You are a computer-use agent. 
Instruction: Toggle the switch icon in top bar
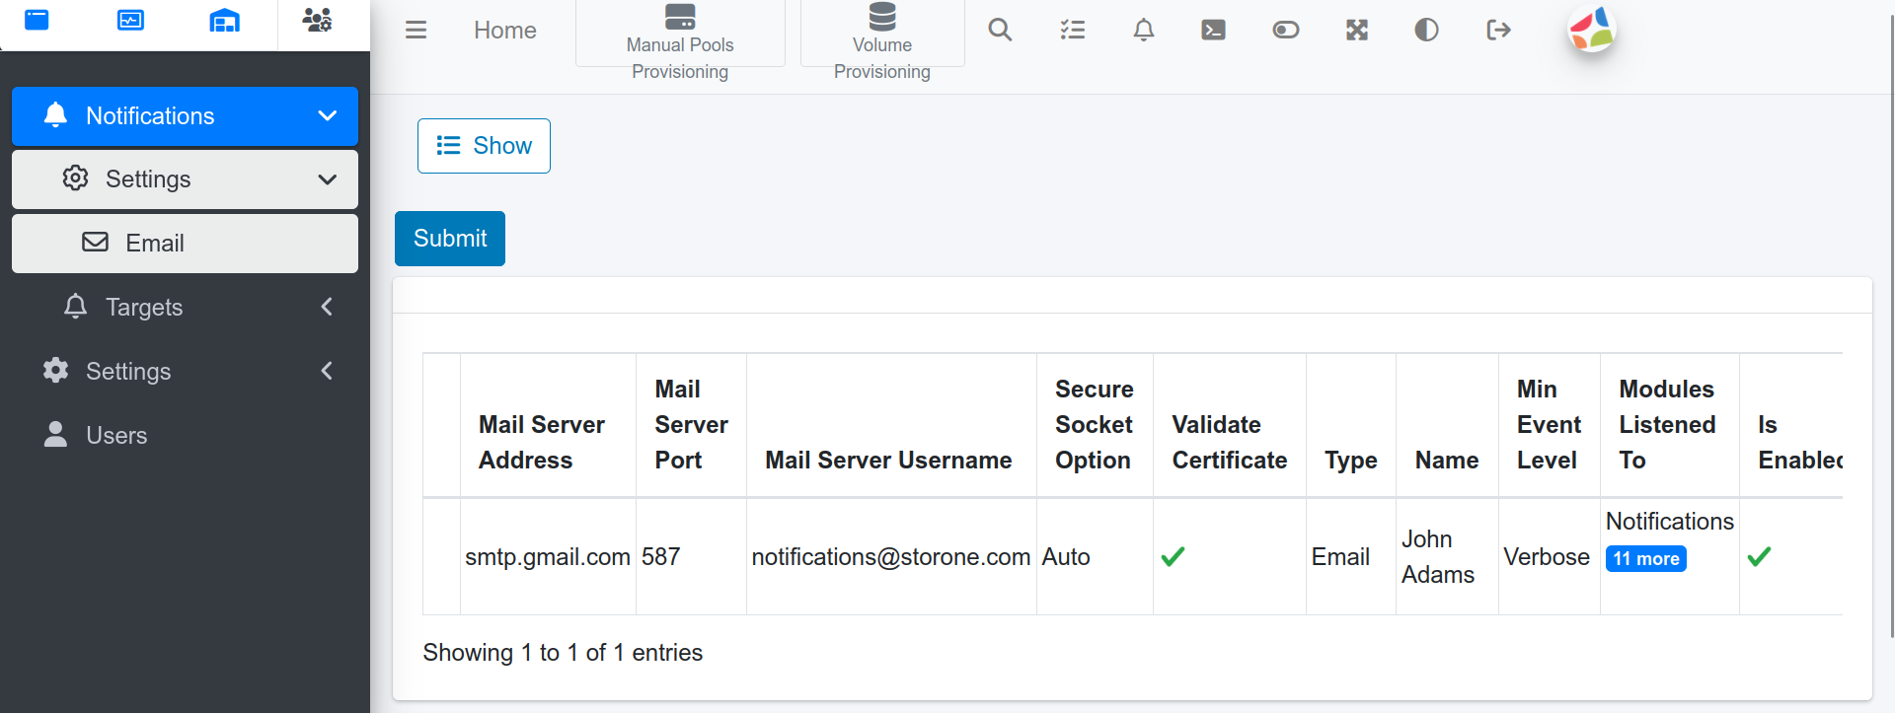(x=1285, y=31)
